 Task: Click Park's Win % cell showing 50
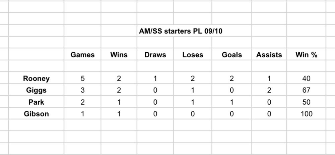click(x=307, y=102)
